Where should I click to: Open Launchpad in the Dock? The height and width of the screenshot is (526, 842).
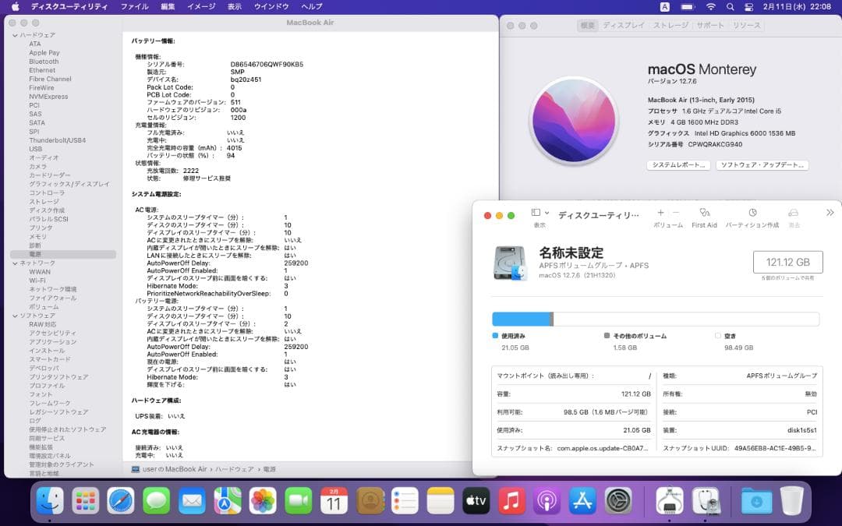(x=86, y=501)
